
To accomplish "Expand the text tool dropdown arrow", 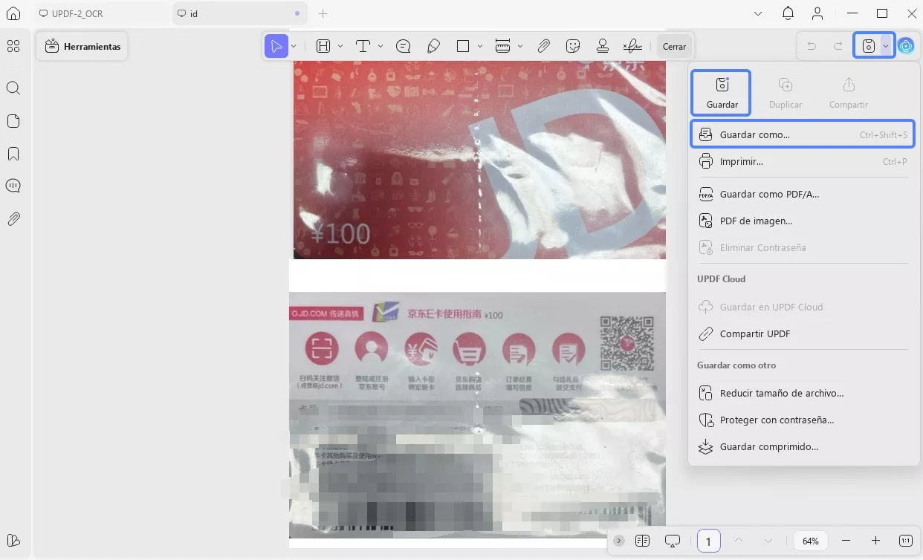I will [x=380, y=46].
